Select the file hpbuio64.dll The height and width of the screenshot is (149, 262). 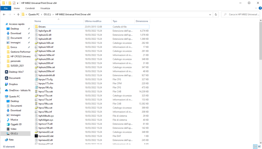(x=45, y=39)
